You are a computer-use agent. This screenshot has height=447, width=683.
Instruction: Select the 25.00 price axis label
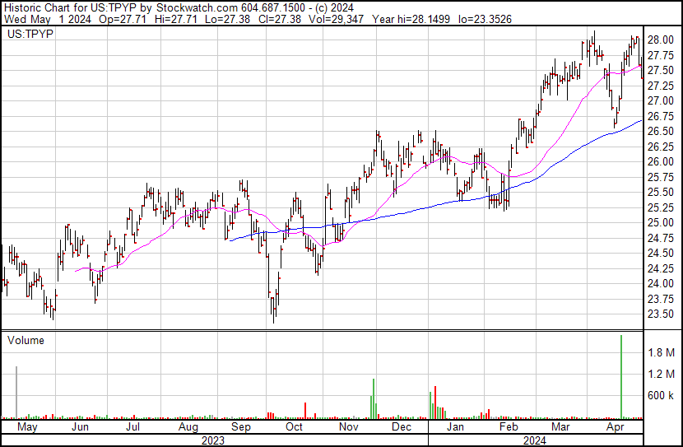[x=661, y=223]
